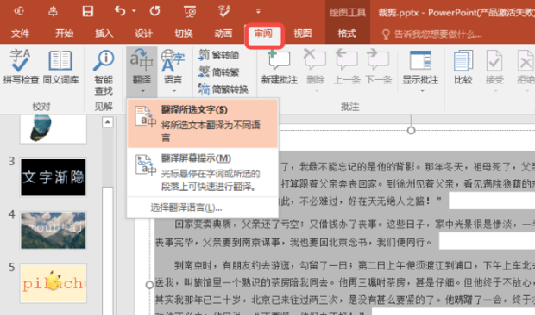The image size is (535, 315).
Task: Go to 下一条 next comment
Action: point(379,66)
